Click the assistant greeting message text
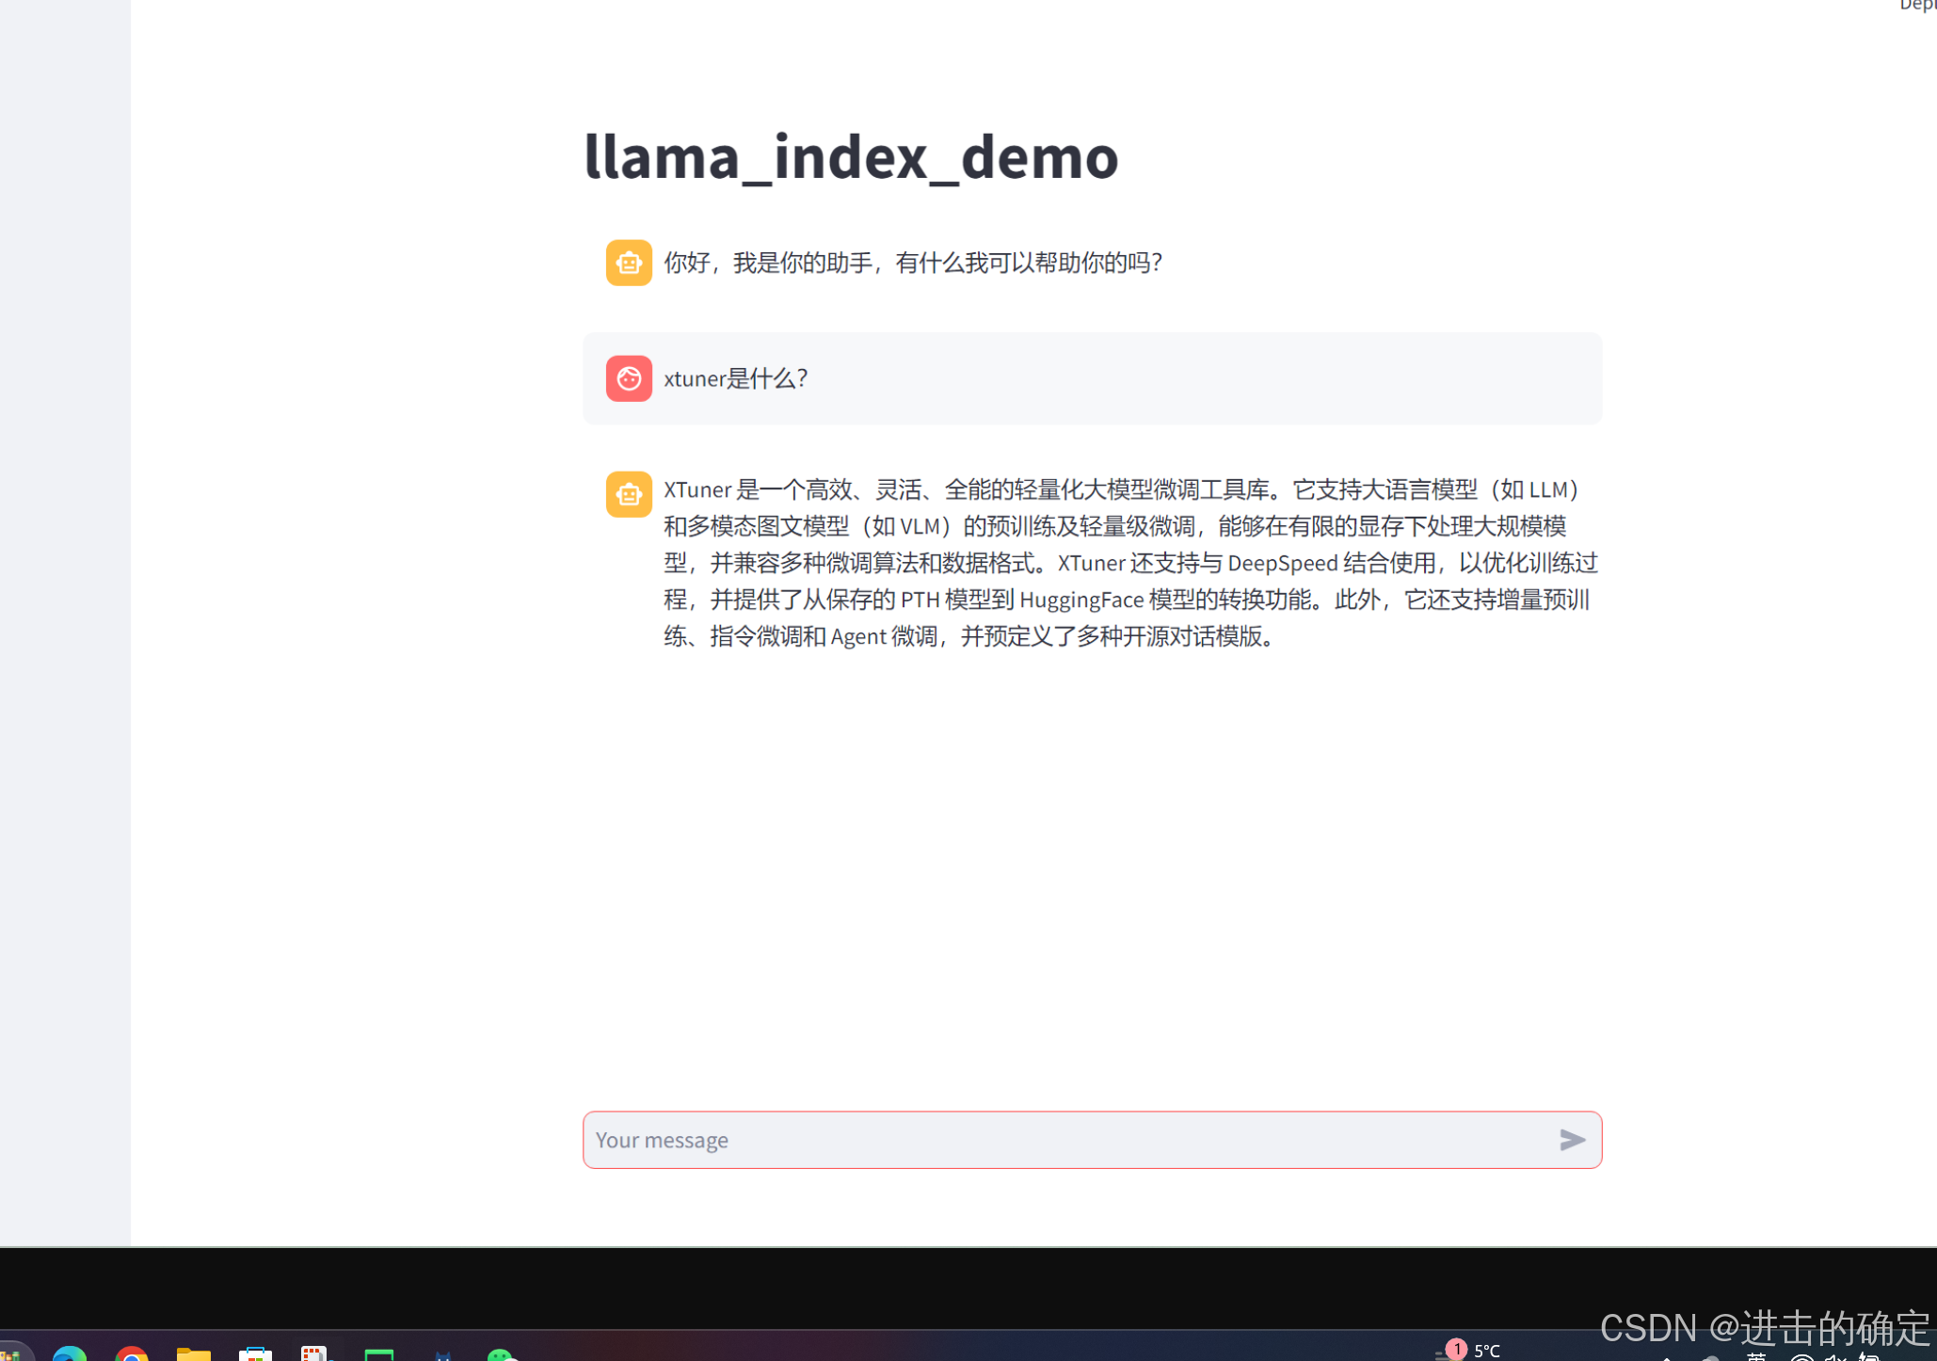This screenshot has width=1937, height=1361. [913, 263]
